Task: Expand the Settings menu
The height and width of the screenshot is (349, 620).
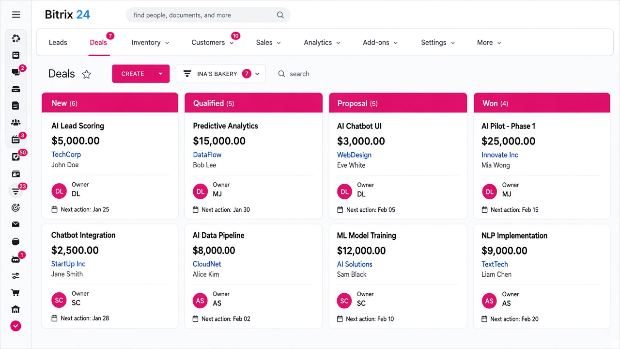Action: (438, 43)
